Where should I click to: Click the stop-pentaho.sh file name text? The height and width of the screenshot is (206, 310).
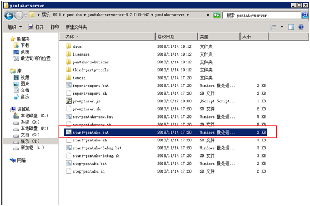(88, 171)
